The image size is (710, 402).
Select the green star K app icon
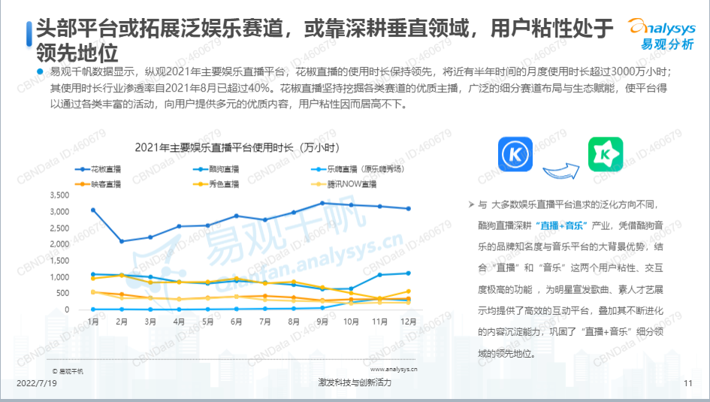coord(606,154)
